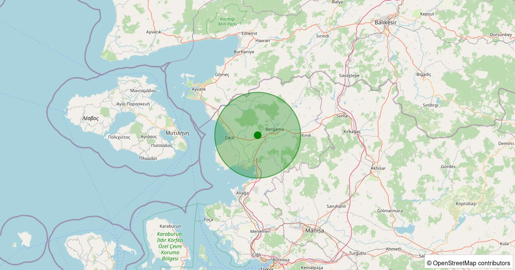Select the Kınık label near circle edge
The height and width of the screenshot is (270, 515).
click(x=306, y=135)
